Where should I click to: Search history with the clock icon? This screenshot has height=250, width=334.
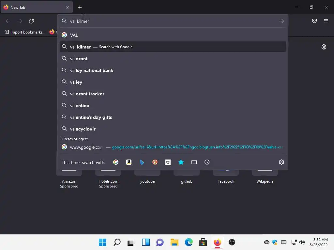point(207,162)
